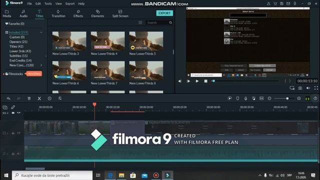Select Lower 3rds (43) category
The width and height of the screenshot is (320, 180).
20,51
